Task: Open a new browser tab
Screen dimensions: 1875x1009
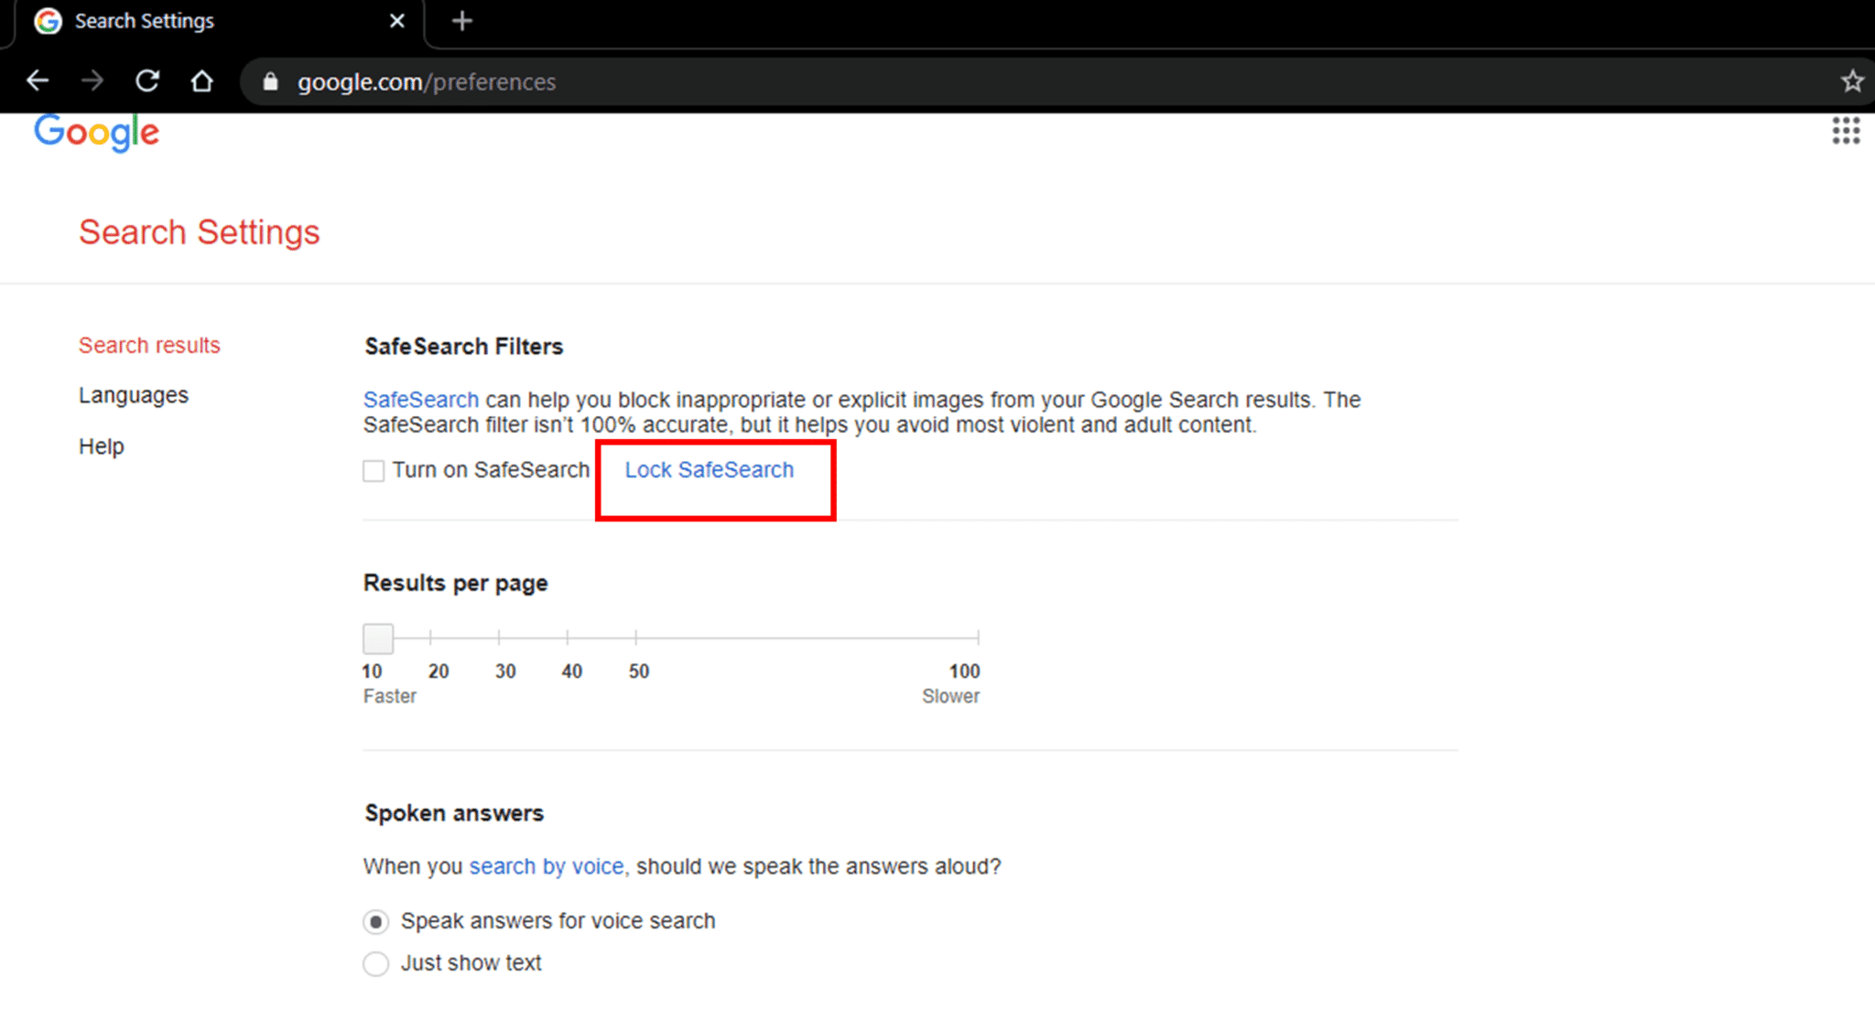Action: [462, 20]
